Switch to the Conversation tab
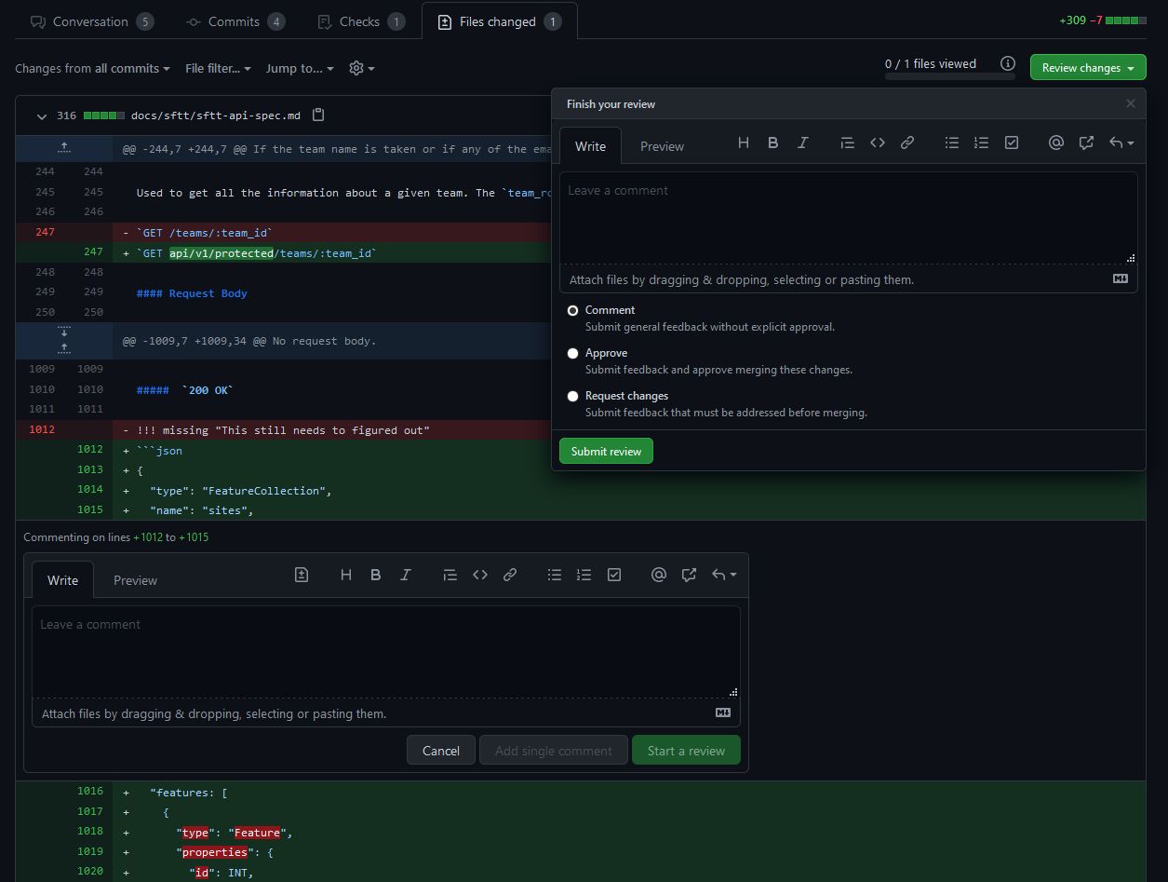 pyautogui.click(x=89, y=20)
